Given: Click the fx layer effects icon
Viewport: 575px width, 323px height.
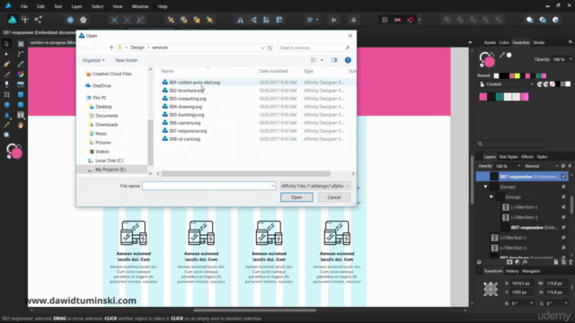Looking at the screenshot, I should click(x=525, y=262).
